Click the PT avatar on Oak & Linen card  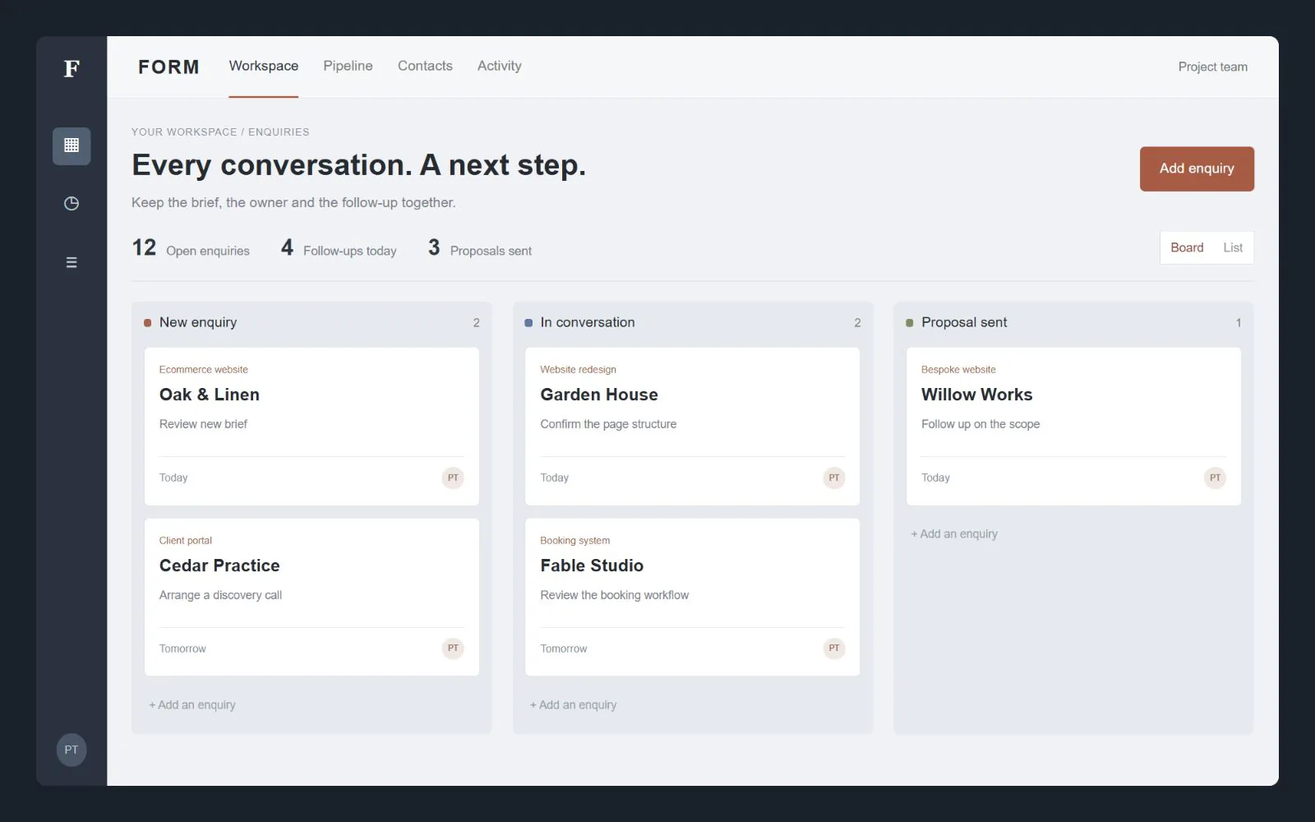(453, 478)
